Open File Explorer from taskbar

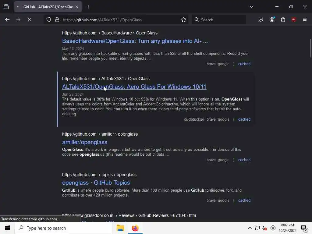[120, 228]
